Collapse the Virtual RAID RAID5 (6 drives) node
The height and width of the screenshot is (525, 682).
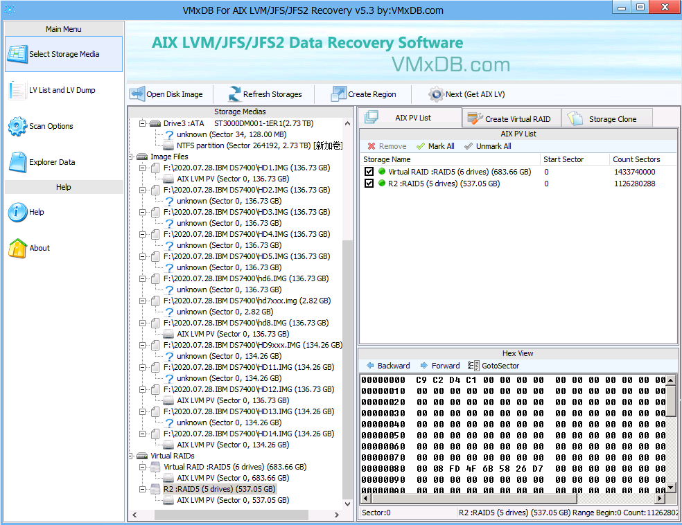142,467
